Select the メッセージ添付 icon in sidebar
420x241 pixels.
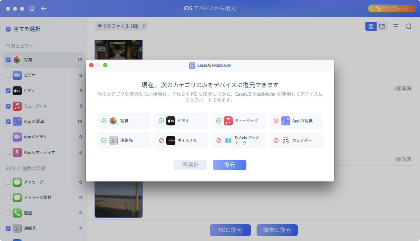pyautogui.click(x=17, y=198)
